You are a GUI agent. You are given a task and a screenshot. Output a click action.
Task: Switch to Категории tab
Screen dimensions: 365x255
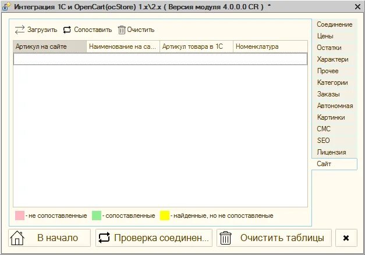click(334, 82)
